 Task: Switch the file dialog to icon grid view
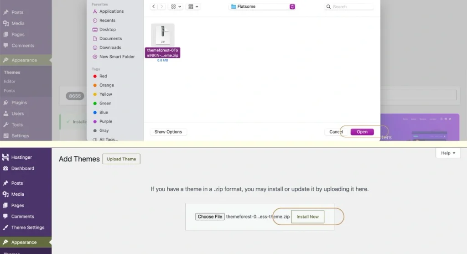pos(176,6)
